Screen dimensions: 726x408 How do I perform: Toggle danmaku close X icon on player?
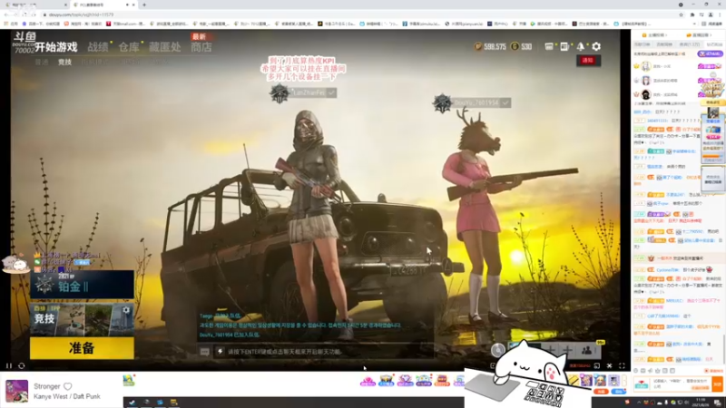(x=609, y=366)
